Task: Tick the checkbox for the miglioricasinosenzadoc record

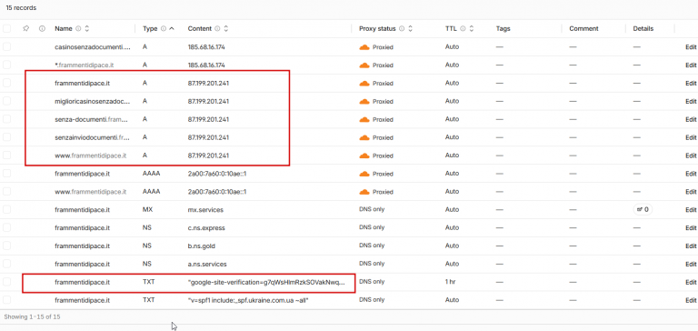Action: [6, 101]
